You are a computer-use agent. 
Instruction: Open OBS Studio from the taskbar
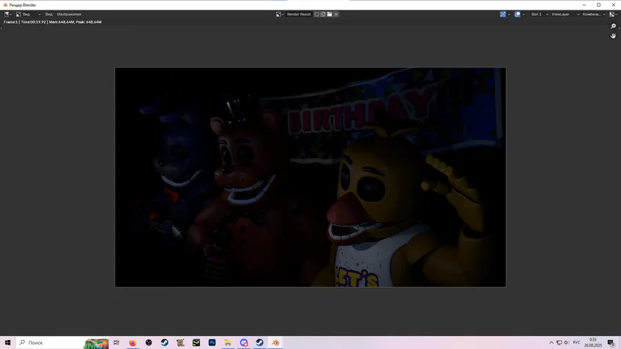[148, 343]
